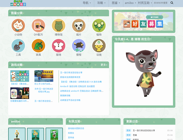Open the K.K.音乐合集 list link
The image size is (183, 140).
click(x=81, y=82)
